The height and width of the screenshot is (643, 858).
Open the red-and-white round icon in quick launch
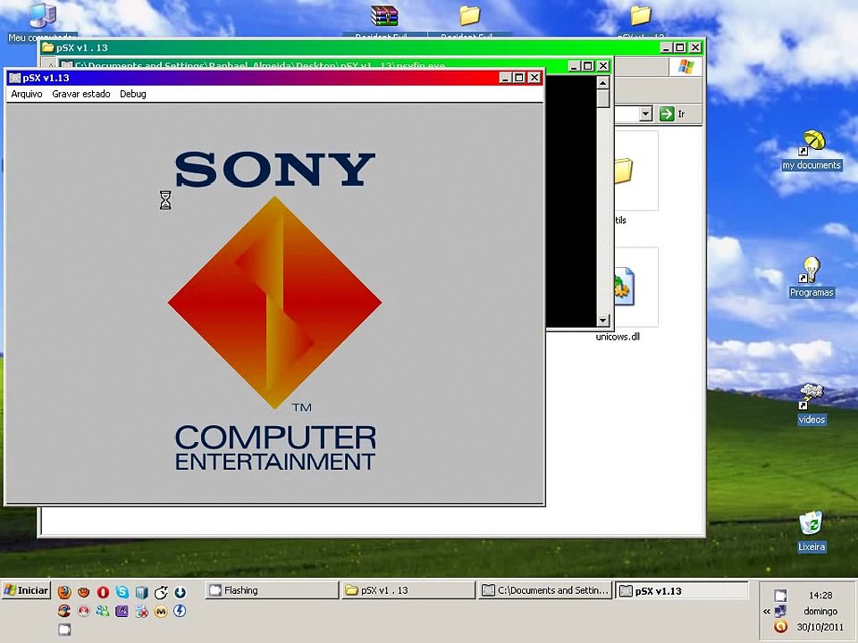click(x=84, y=611)
